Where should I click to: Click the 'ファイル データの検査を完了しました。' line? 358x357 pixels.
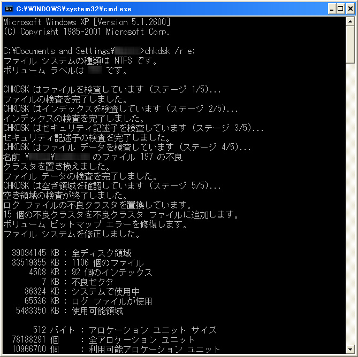point(80,176)
